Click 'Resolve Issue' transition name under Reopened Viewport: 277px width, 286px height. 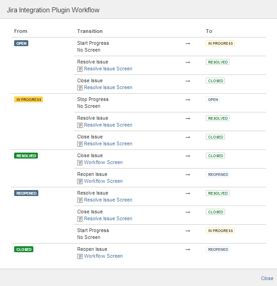coord(93,193)
